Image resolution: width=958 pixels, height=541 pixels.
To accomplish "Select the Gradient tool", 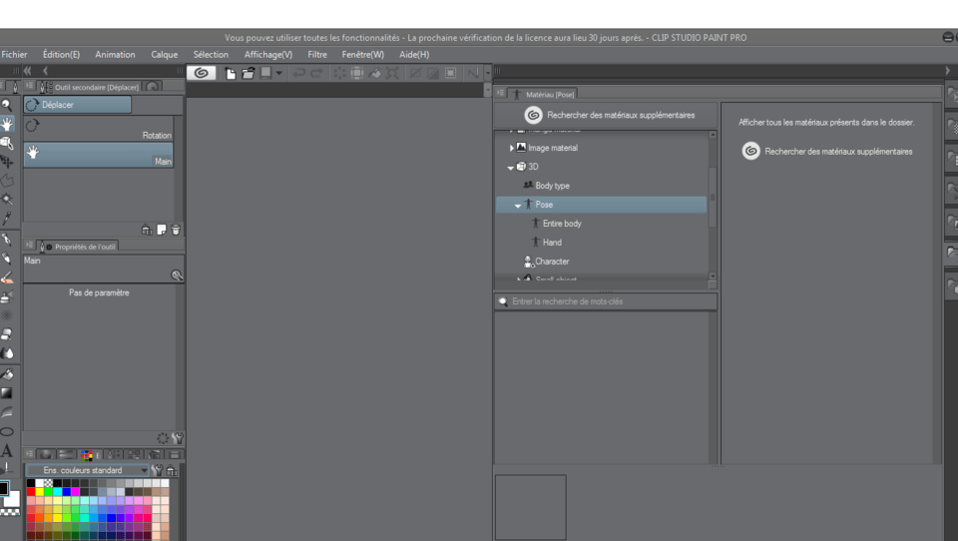I will click(x=7, y=393).
